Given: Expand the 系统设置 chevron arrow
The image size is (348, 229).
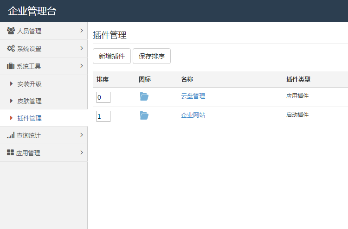Looking at the screenshot, I should (x=81, y=48).
